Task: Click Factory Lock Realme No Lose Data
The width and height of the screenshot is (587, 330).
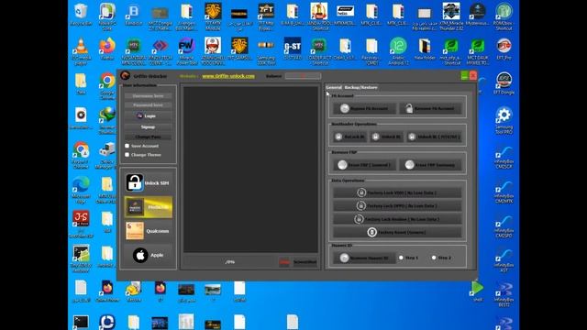Action: [397, 219]
